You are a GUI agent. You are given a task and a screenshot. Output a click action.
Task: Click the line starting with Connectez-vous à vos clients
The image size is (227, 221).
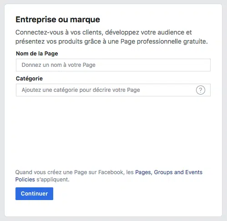104,32
